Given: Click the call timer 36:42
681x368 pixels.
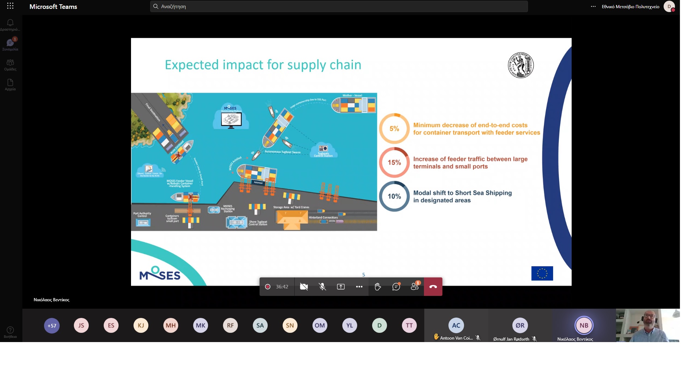Looking at the screenshot, I should coord(282,287).
